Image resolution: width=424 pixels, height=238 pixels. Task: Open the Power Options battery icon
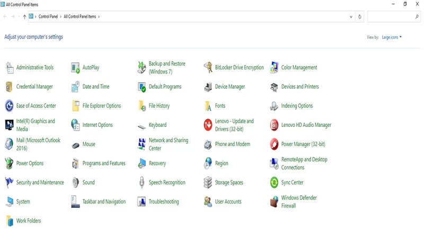tap(9, 163)
